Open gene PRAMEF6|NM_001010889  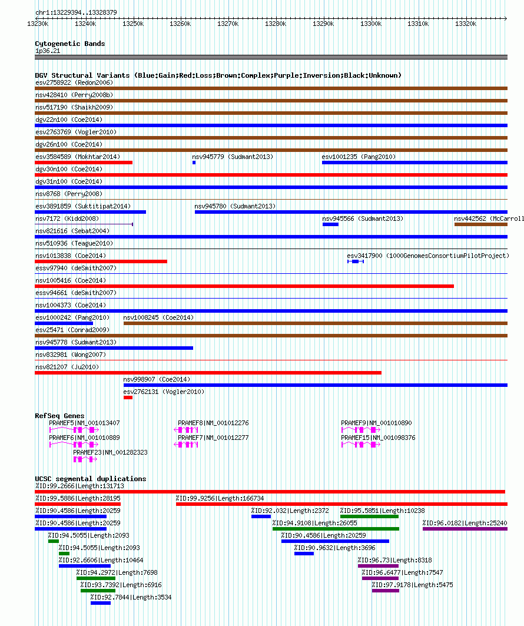click(84, 438)
